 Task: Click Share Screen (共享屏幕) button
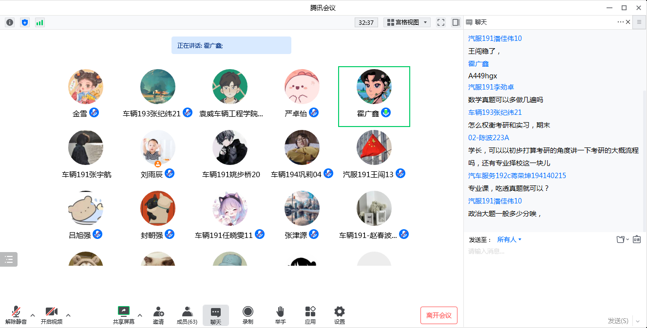(x=124, y=315)
